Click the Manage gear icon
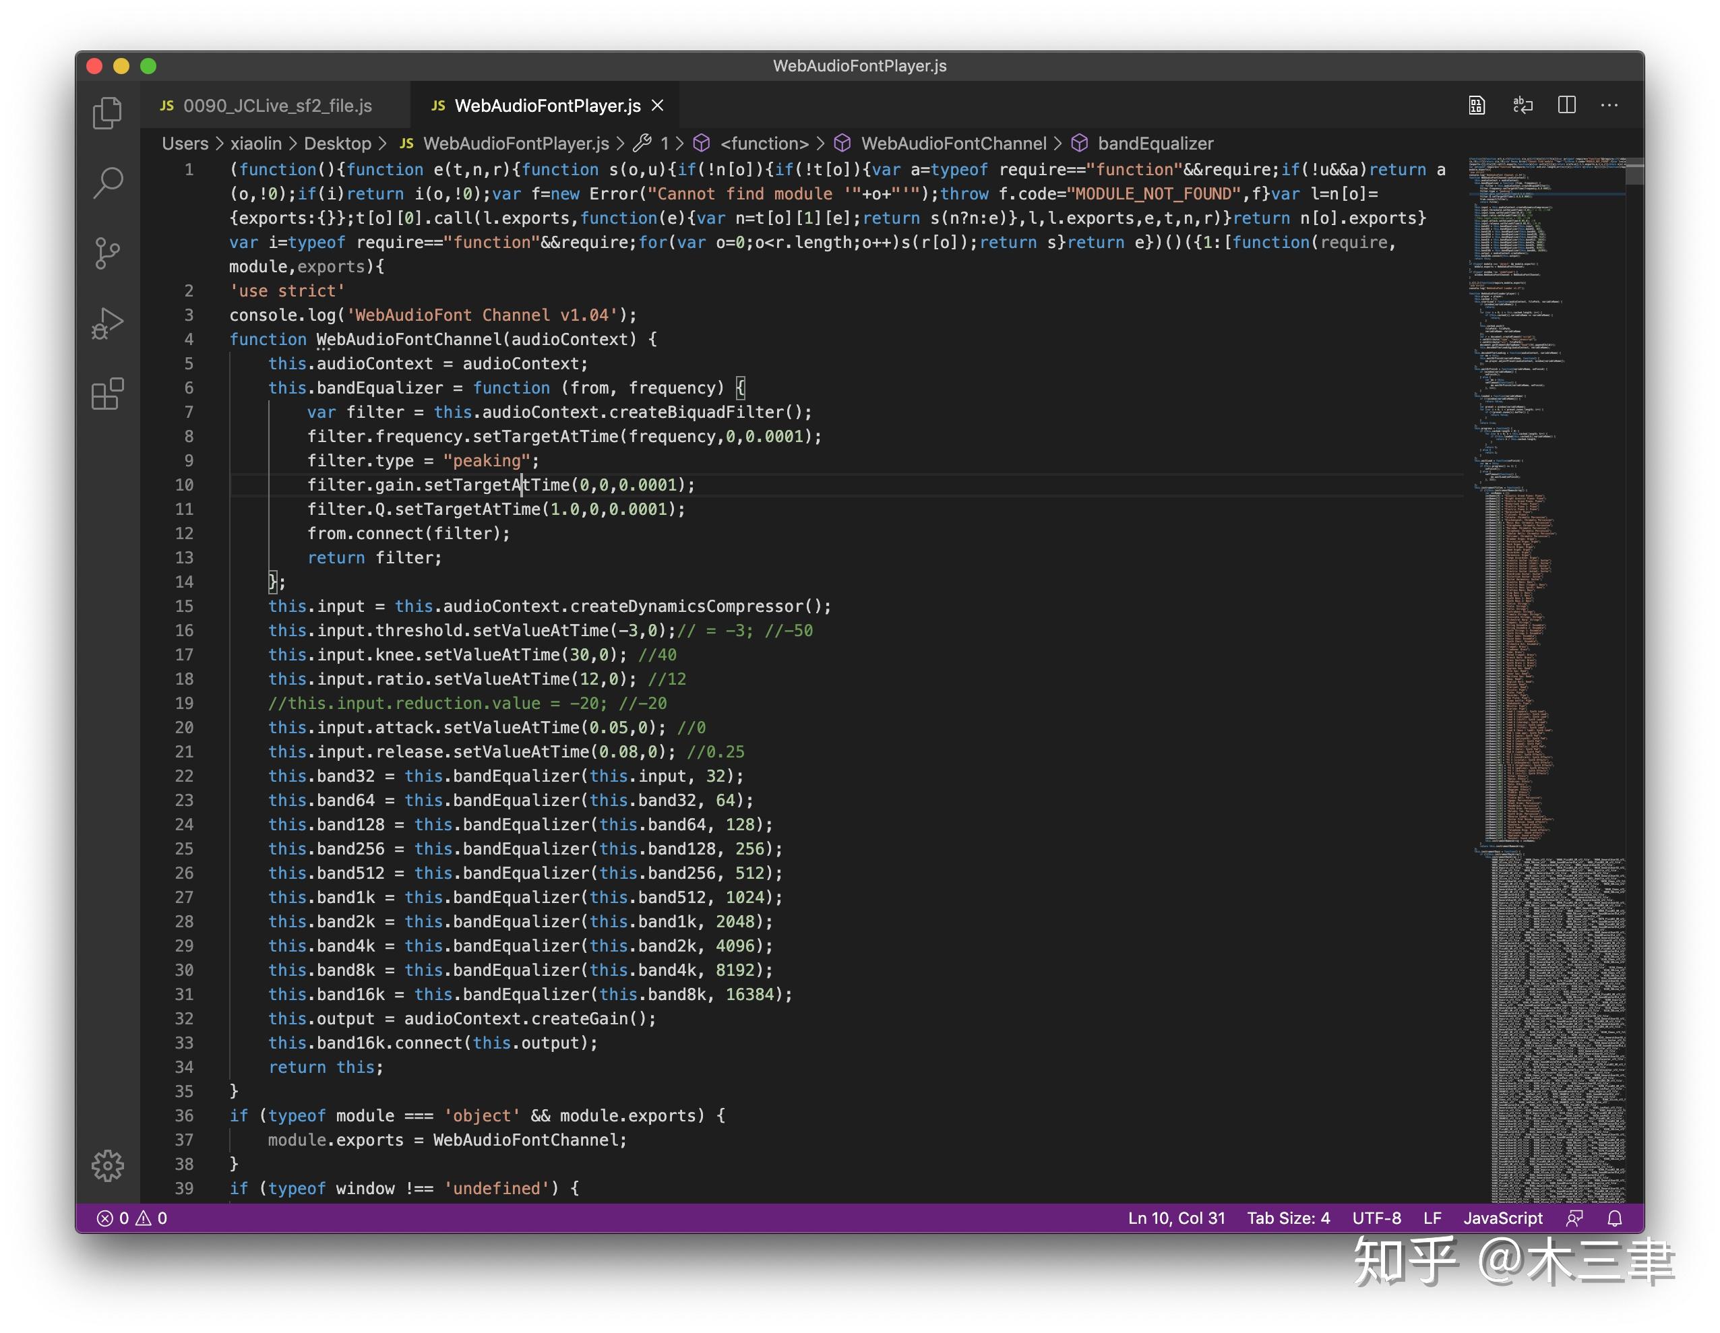Screen dimensions: 1720x1333 pos(107,1165)
